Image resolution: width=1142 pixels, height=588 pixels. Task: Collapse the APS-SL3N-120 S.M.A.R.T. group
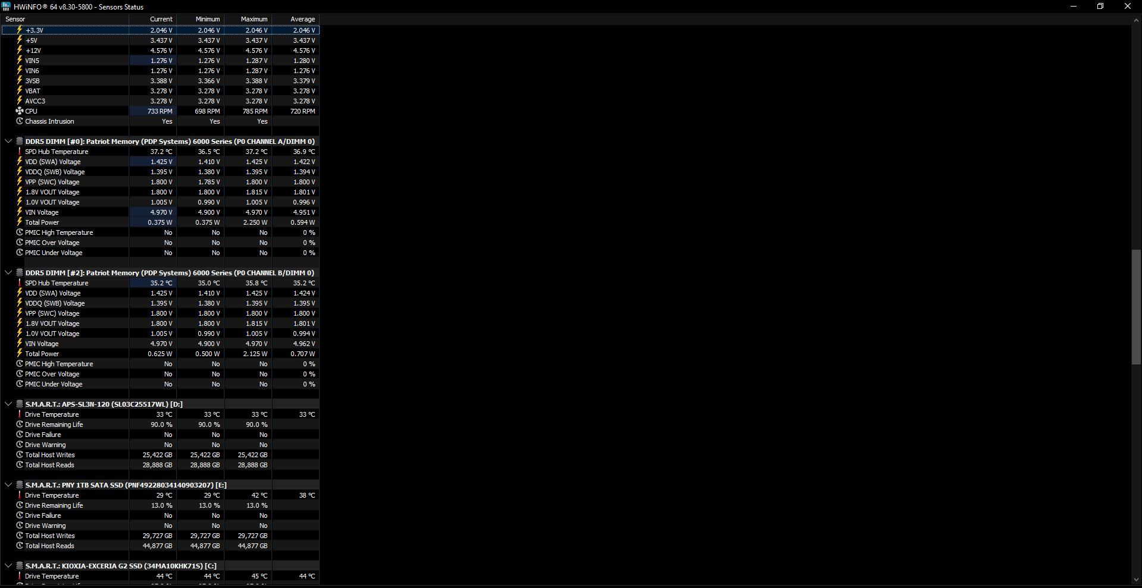pyautogui.click(x=8, y=404)
